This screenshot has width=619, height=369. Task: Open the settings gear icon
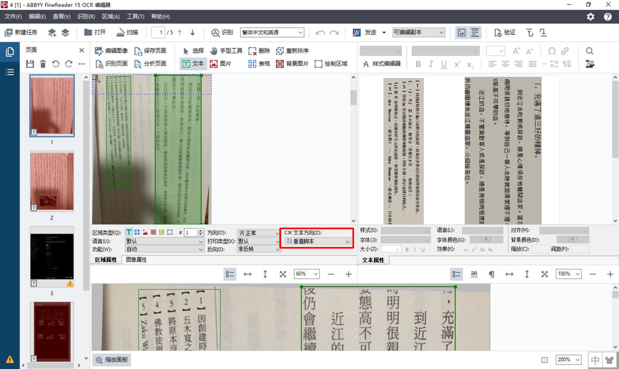pos(591,17)
